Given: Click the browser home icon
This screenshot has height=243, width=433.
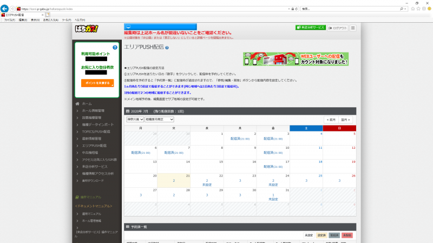Looking at the screenshot, I should [413, 9].
